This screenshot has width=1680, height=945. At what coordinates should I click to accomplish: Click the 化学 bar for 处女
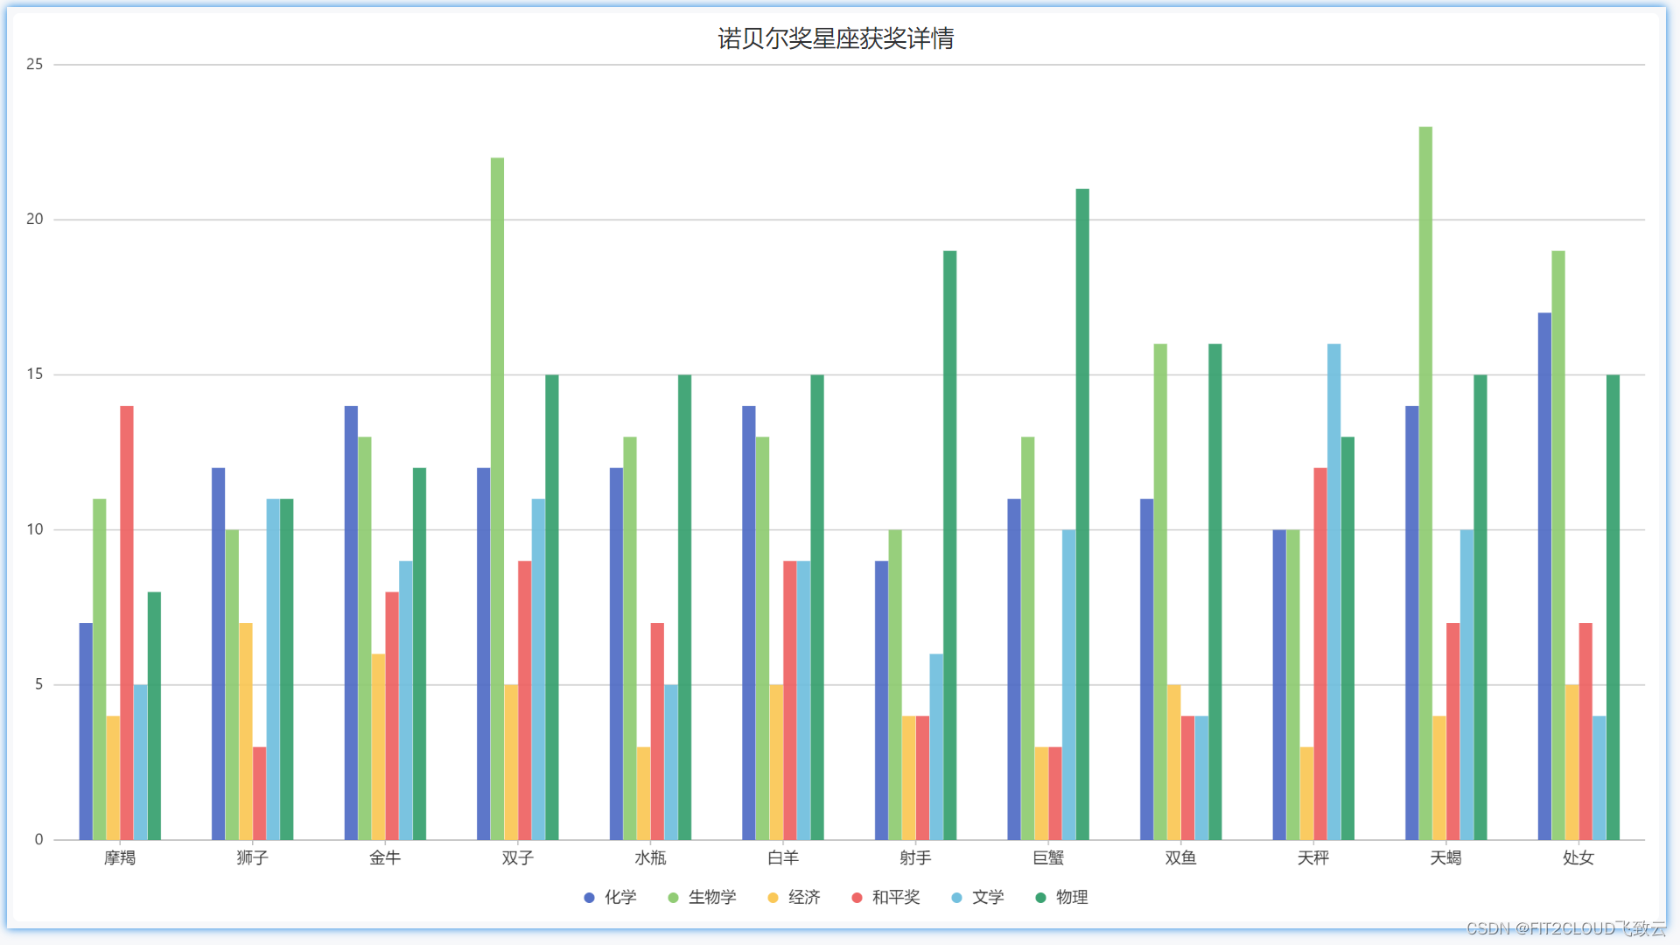[1544, 576]
